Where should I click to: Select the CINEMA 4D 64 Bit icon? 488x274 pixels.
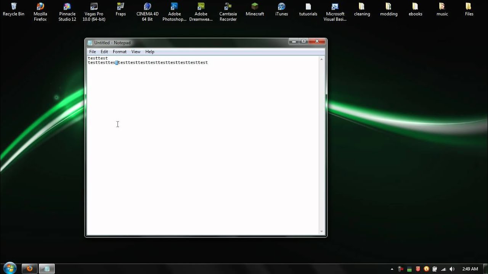148,12
